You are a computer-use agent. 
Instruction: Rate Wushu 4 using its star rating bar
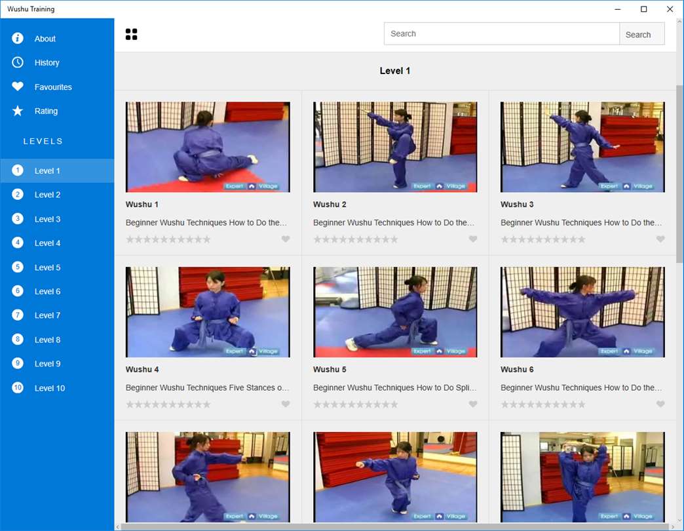tap(168, 404)
